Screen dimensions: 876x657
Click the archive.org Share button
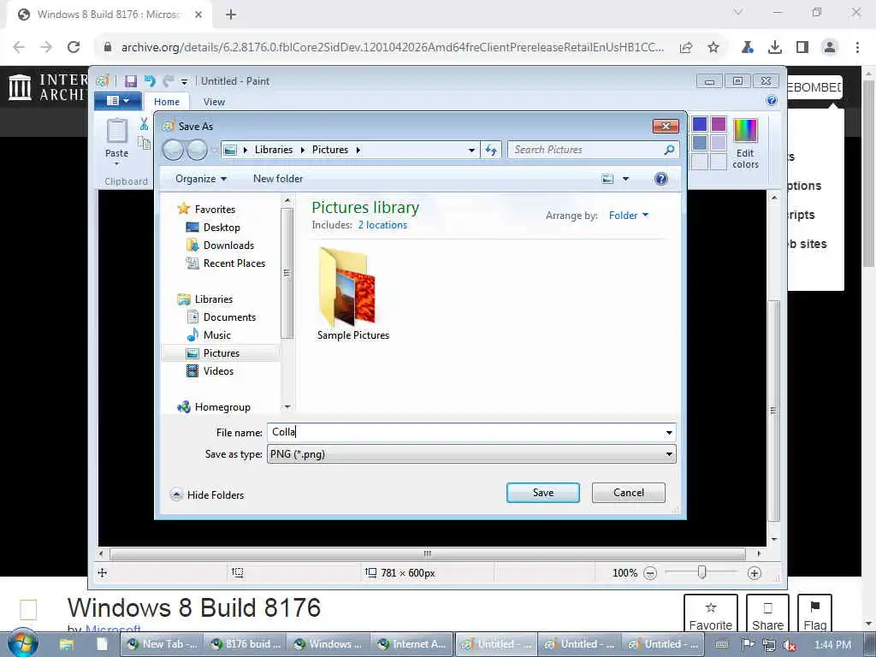(x=767, y=613)
